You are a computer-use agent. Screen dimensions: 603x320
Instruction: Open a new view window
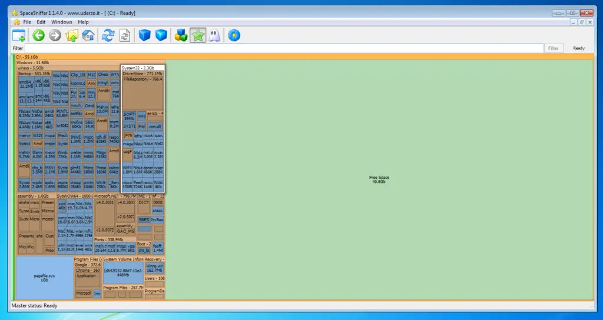(18, 35)
